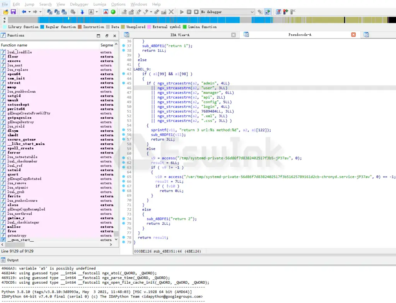Click the Function name column header
396x303 pixels.
click(x=14, y=45)
